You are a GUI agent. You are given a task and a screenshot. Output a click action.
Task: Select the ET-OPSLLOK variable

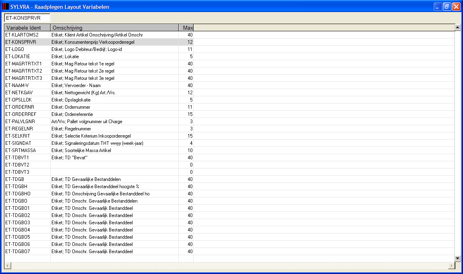tap(18, 100)
